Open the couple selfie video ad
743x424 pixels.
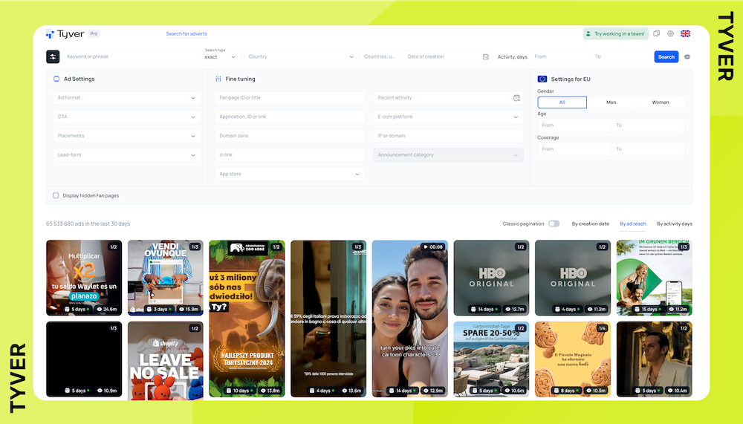tap(410, 319)
